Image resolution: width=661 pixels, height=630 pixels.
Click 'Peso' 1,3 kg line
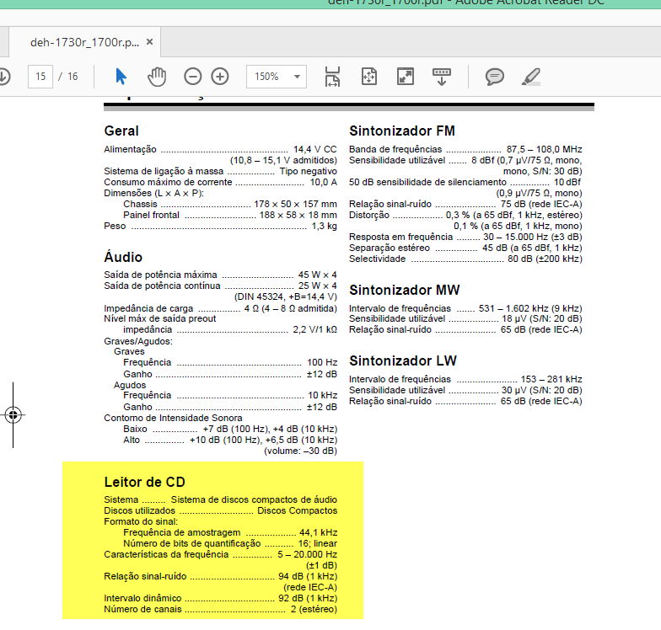pyautogui.click(x=221, y=226)
